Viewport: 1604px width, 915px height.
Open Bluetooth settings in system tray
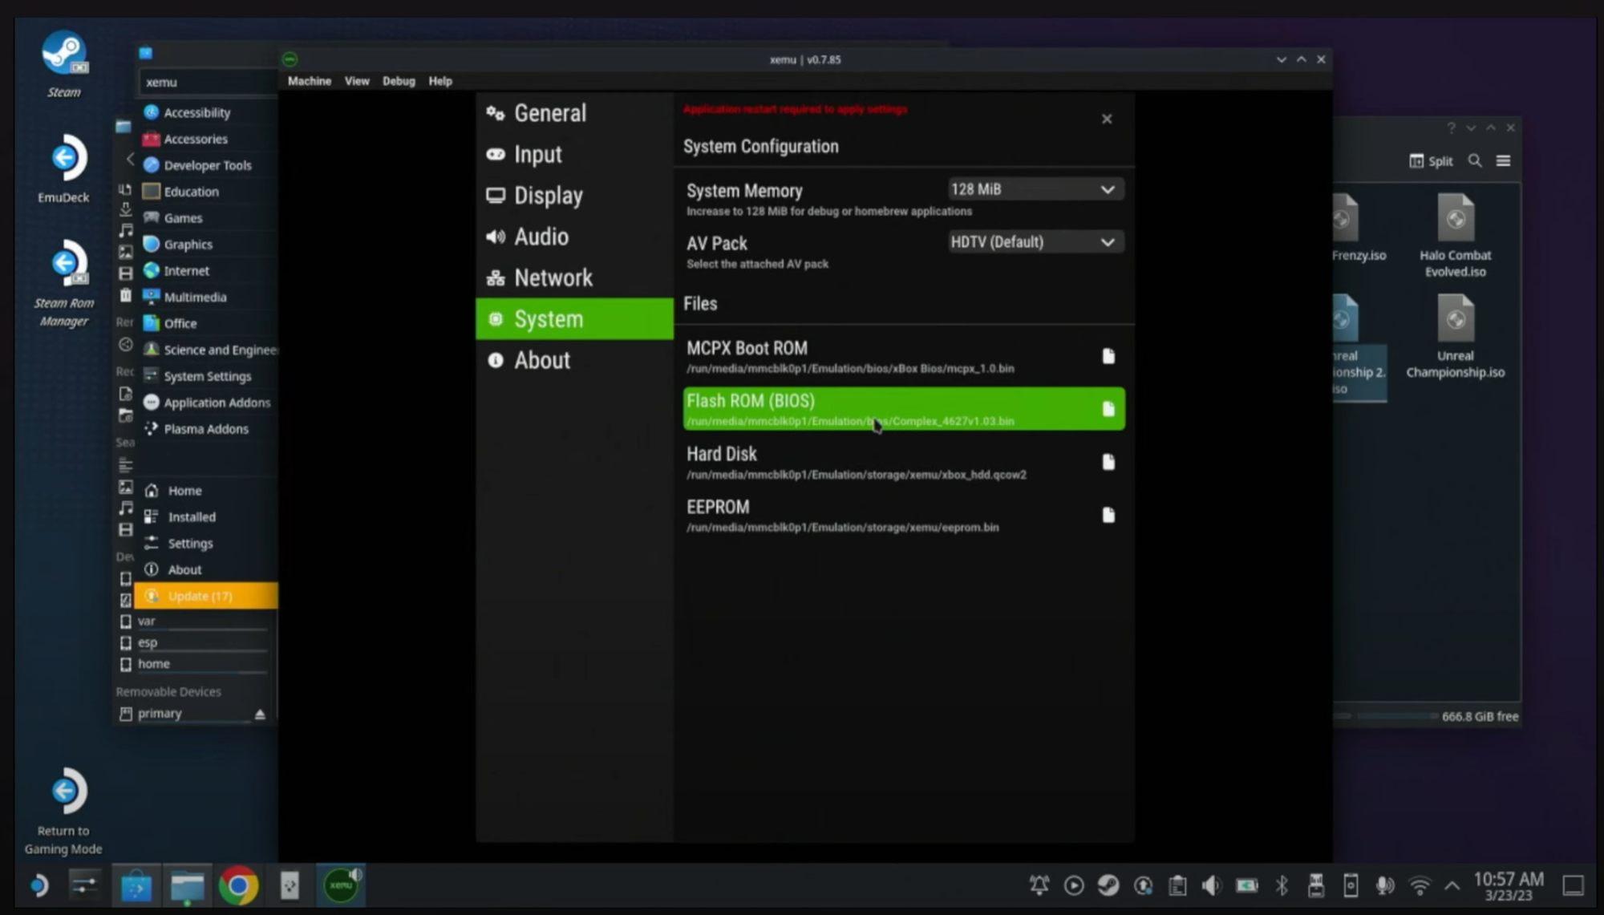click(1282, 885)
